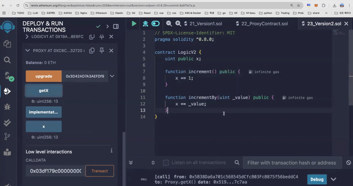This screenshot has width=353, height=186.
Task: Expand the LOGICV1 contract instance
Action: click(x=27, y=37)
